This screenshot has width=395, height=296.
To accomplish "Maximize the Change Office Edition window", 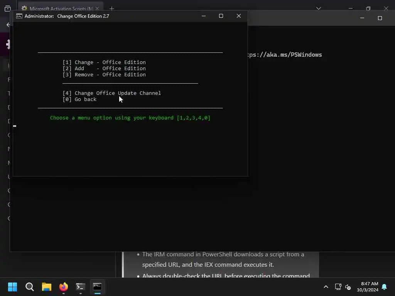I will [x=221, y=16].
